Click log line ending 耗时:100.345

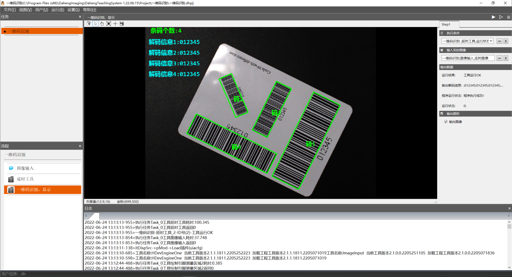point(147,223)
